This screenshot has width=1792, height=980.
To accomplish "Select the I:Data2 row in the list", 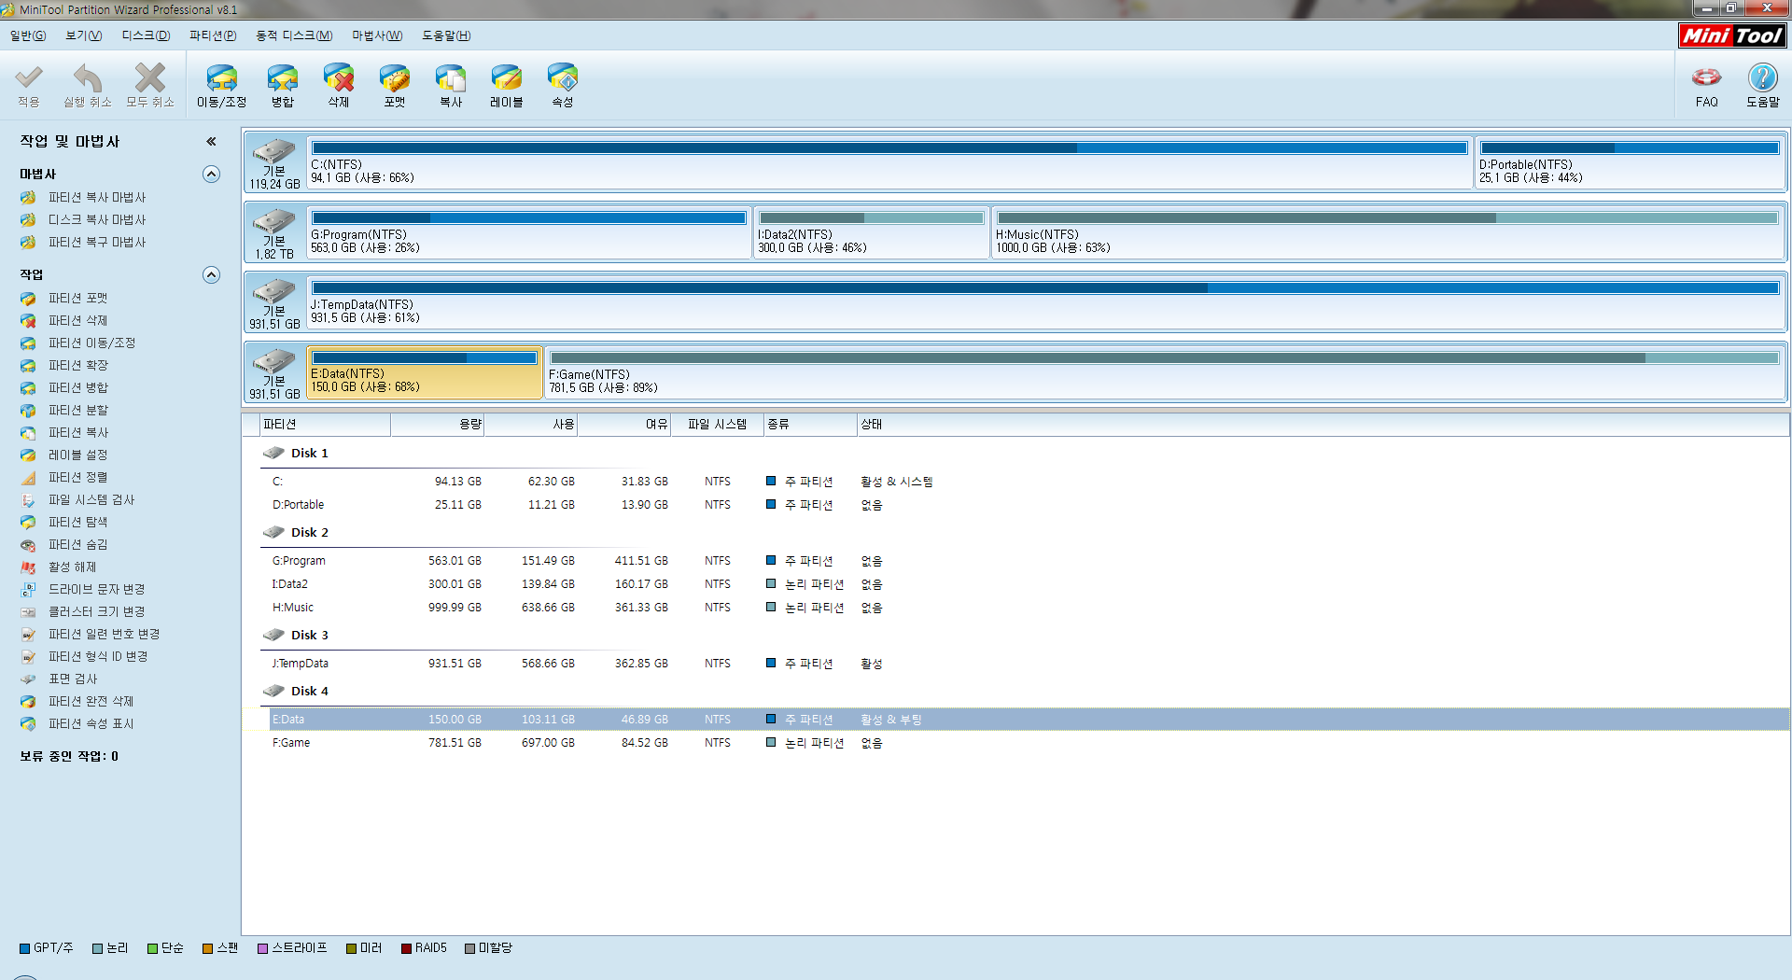I will (1015, 584).
